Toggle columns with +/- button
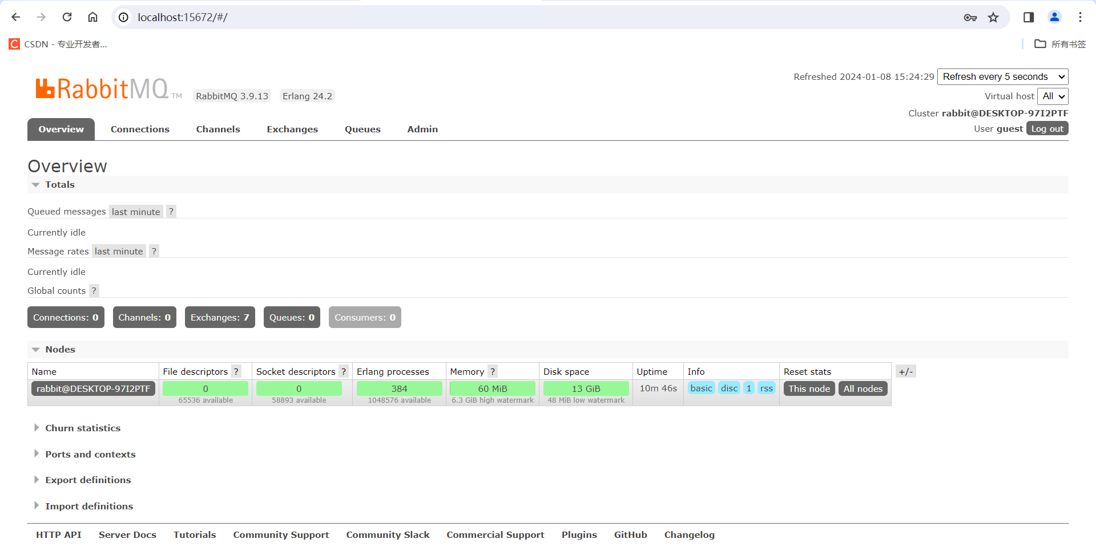The width and height of the screenshot is (1096, 559). pos(906,371)
